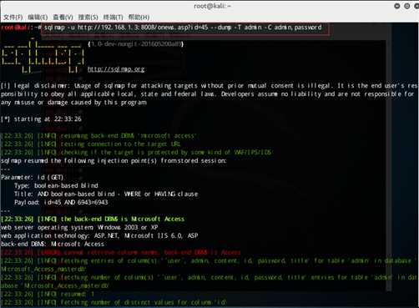Open the 文件(F) menu
Image resolution: width=419 pixels, height=308 pixels.
tap(13, 18)
